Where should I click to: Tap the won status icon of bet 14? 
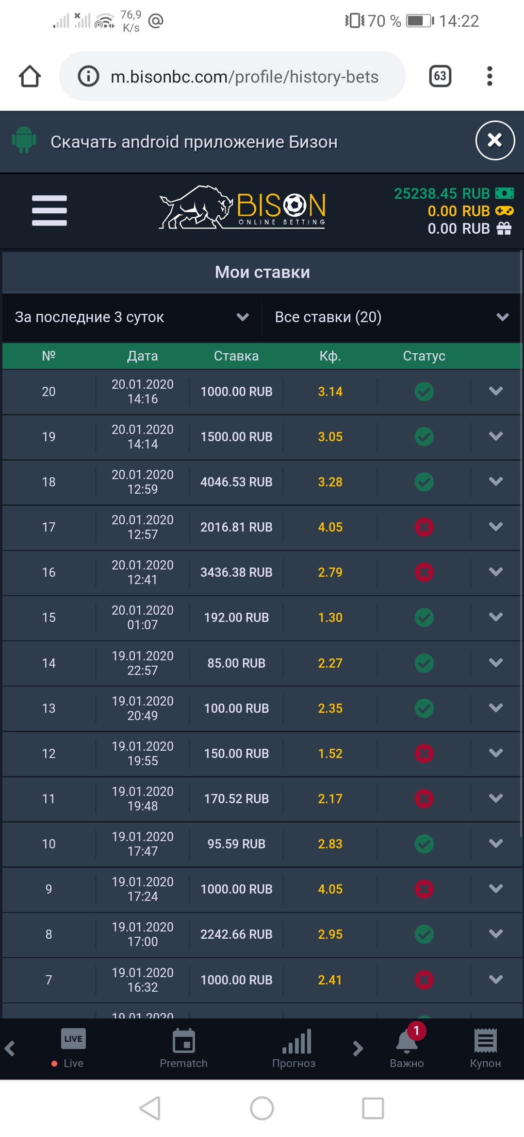coord(424,663)
